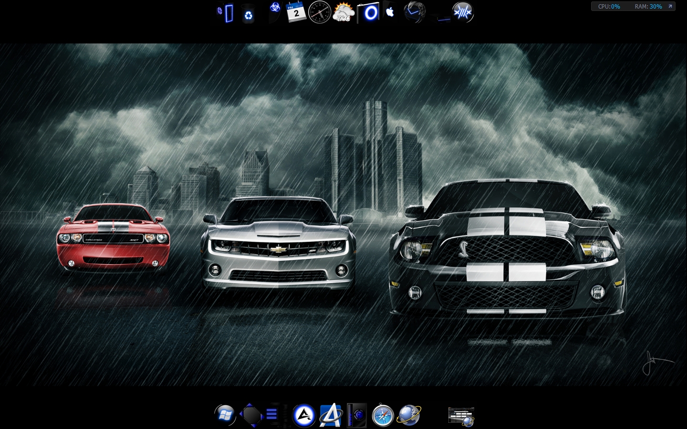Click the dark WMV media player icon
The image size is (687, 429).
pyautogui.click(x=357, y=416)
